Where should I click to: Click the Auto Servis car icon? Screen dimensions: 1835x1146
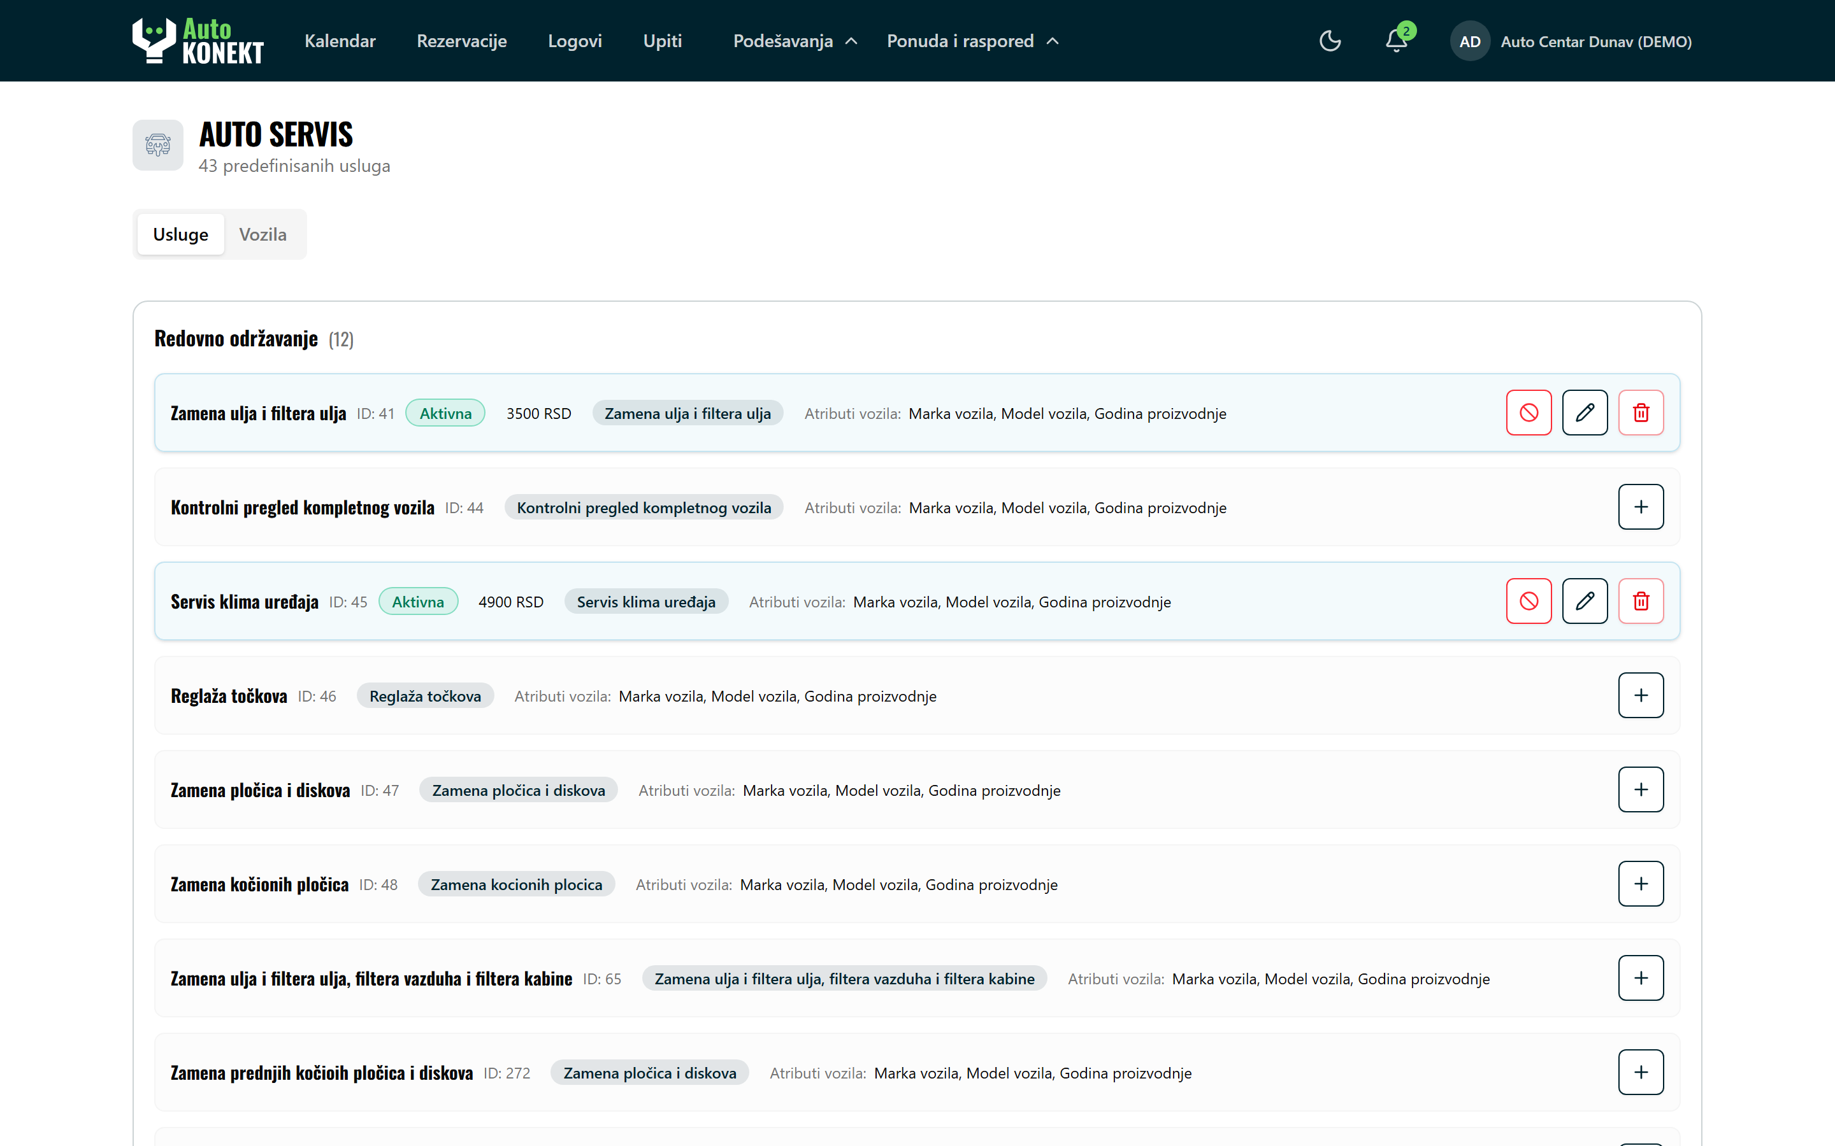point(158,144)
